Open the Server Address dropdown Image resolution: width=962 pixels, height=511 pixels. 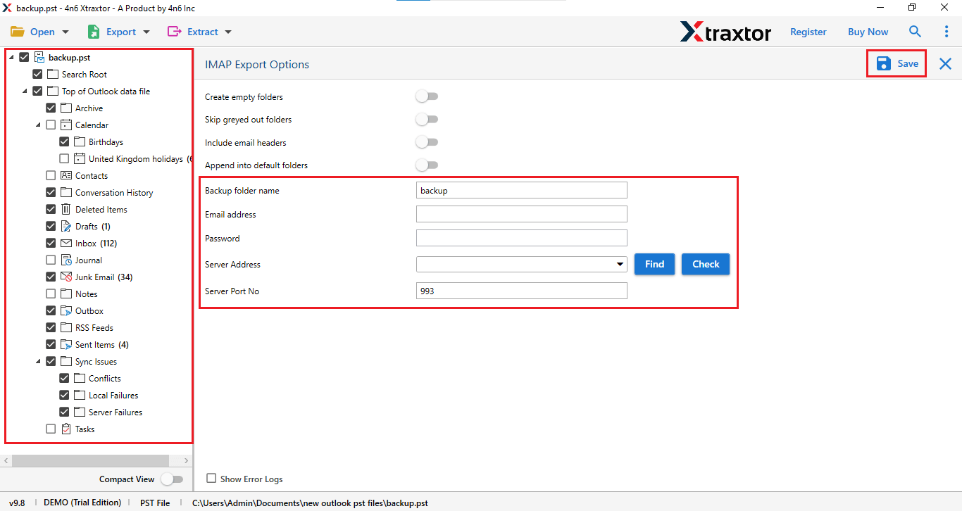(620, 264)
